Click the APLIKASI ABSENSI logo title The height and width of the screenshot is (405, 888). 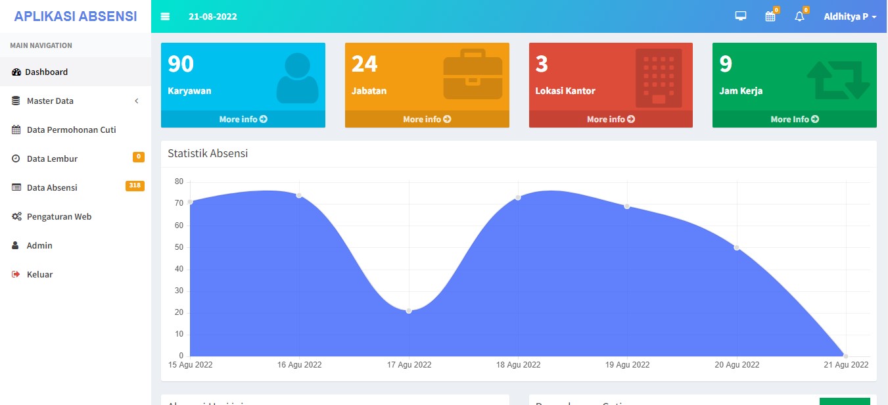pyautogui.click(x=76, y=16)
